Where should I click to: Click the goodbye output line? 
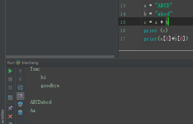tap(50, 86)
